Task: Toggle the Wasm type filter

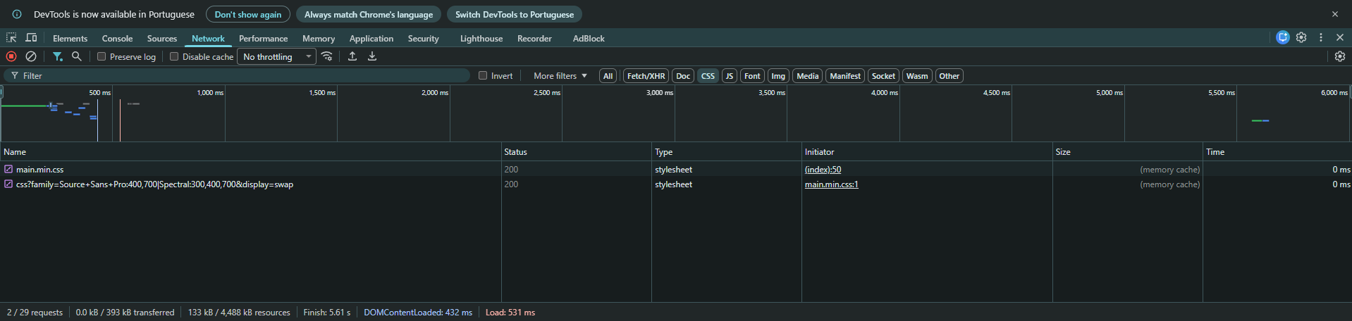Action: tap(917, 76)
